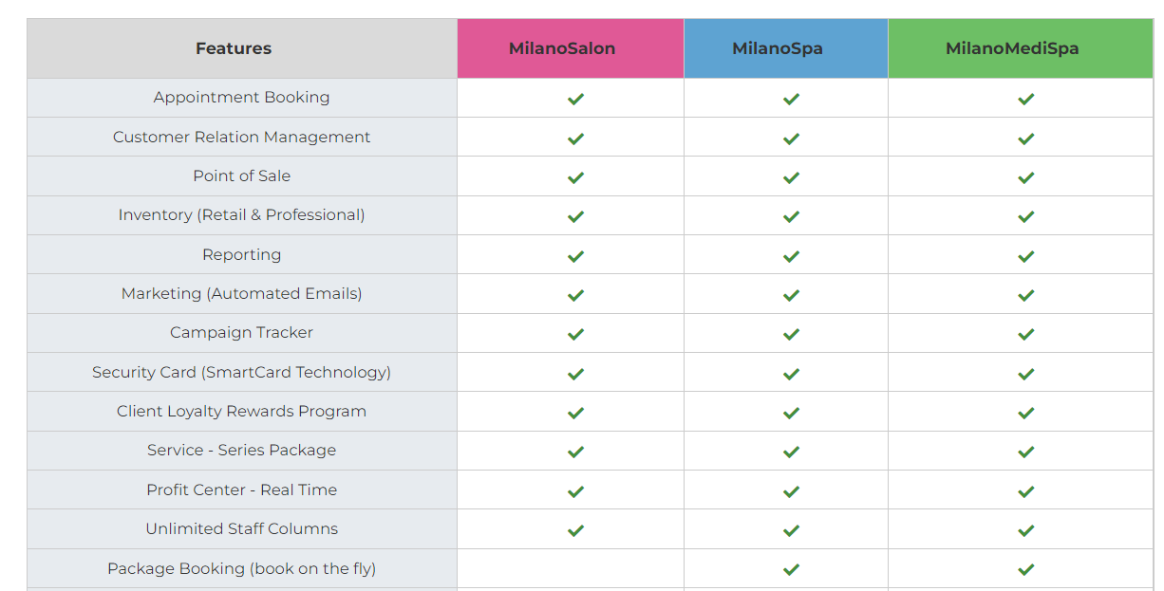Screen dimensions: 1164x591
Task: Click the MilanoMediSpa checkmark for Security Card
Action: 1025,374
